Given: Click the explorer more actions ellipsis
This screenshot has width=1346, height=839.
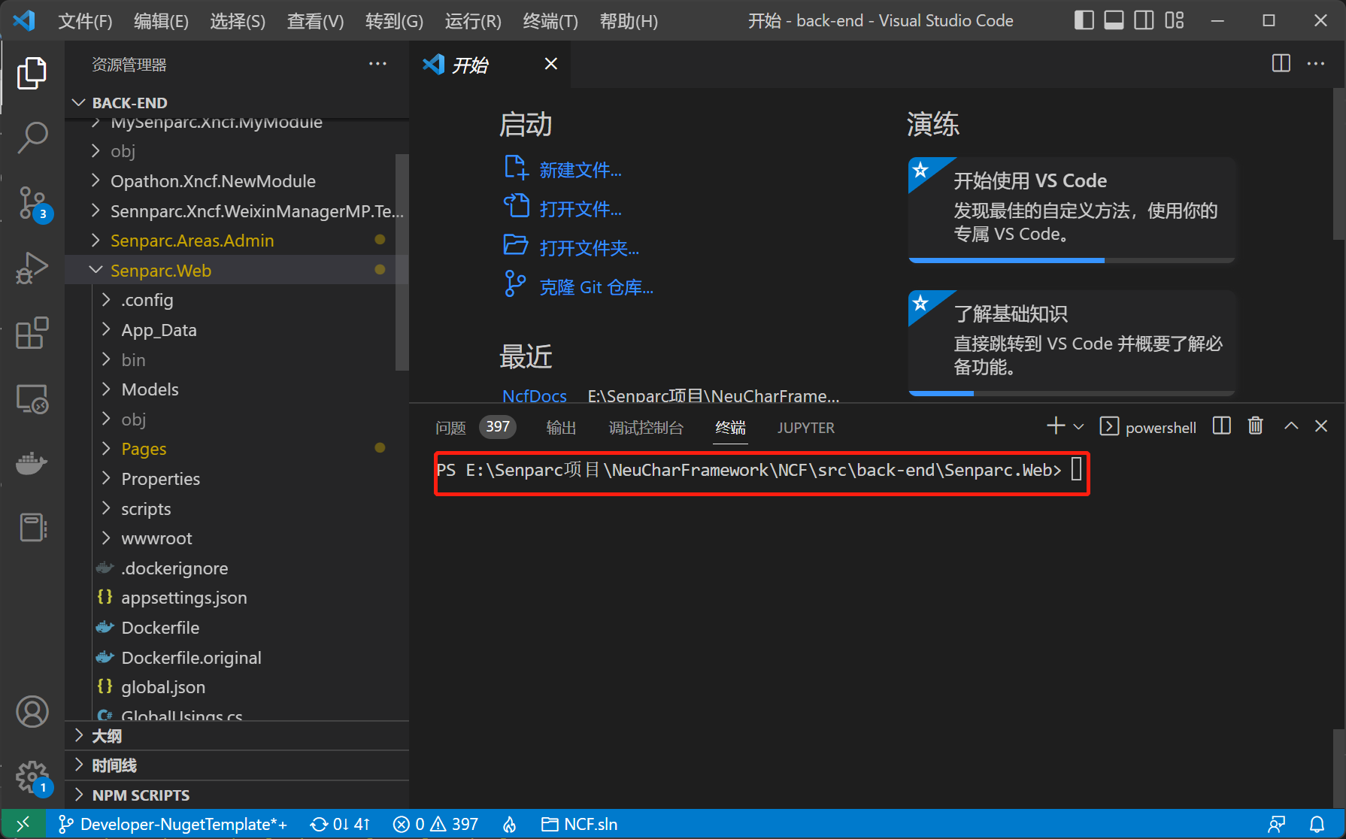Looking at the screenshot, I should coord(377,65).
